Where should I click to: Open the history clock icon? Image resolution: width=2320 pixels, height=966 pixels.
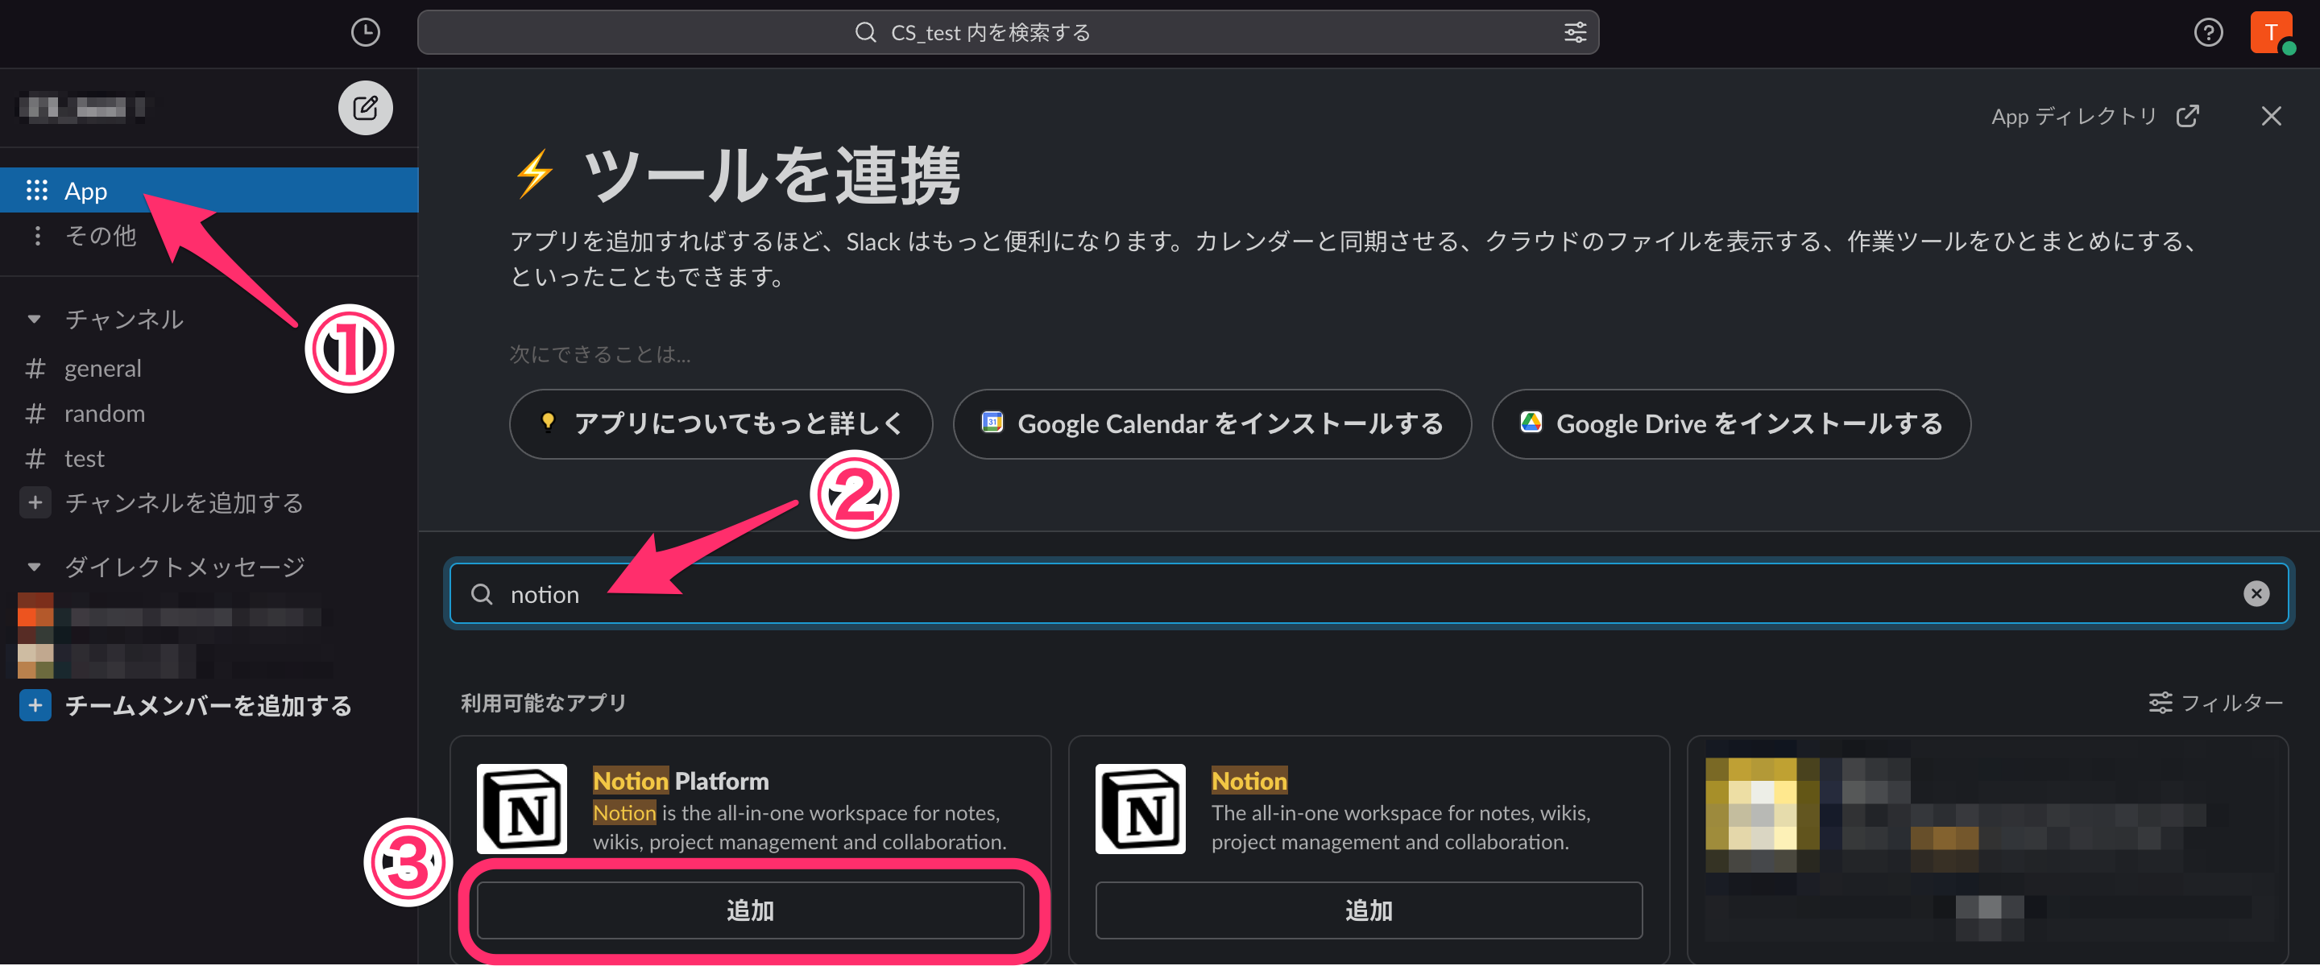[365, 32]
